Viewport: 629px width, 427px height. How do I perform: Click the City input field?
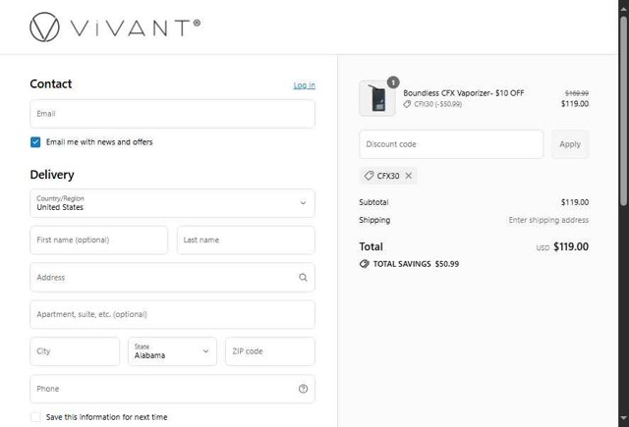click(x=75, y=351)
